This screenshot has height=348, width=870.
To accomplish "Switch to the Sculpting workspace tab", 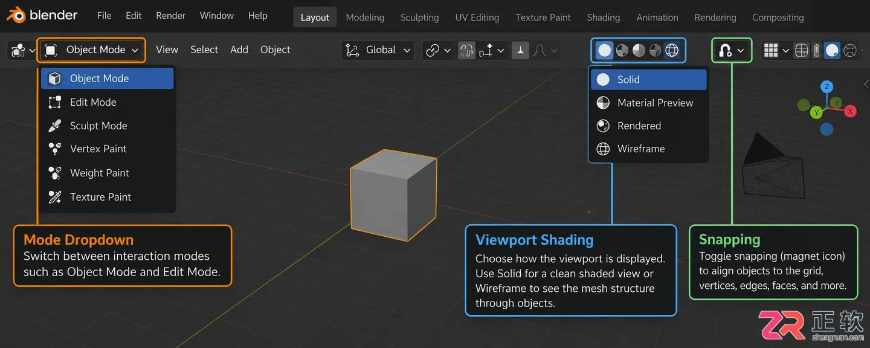I will pos(420,18).
